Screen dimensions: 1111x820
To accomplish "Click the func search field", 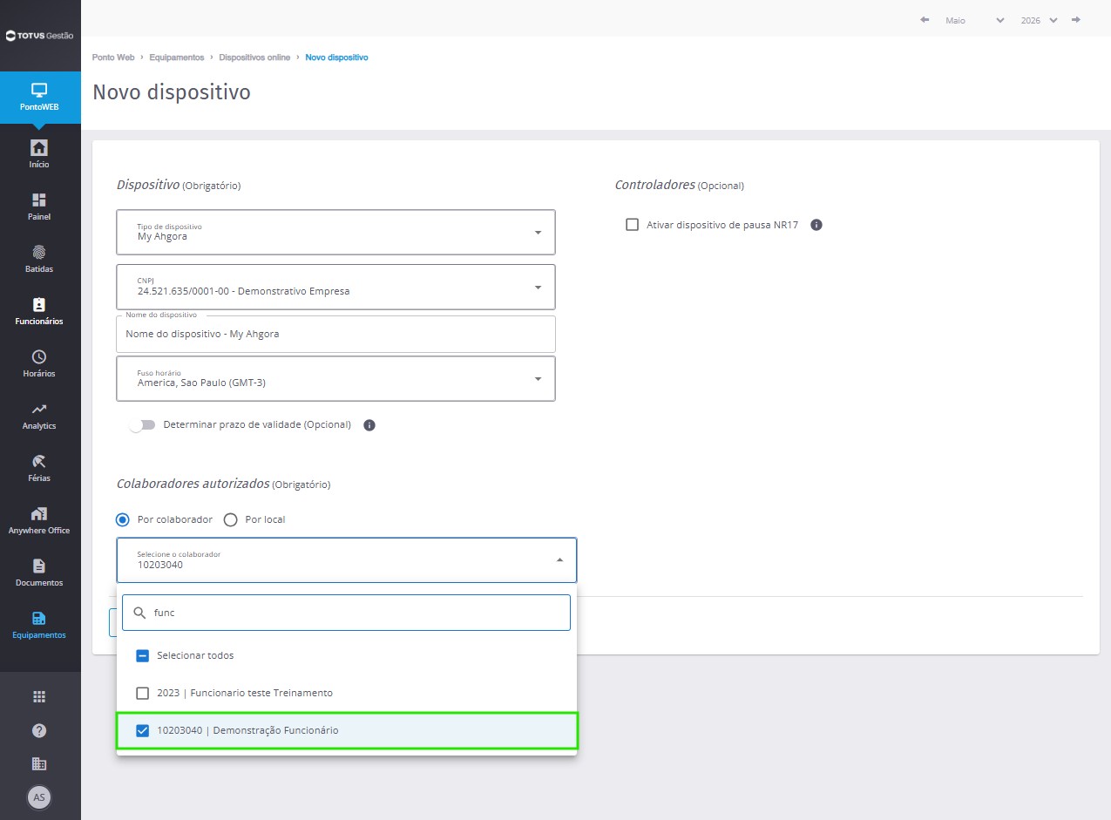I will pyautogui.click(x=346, y=613).
